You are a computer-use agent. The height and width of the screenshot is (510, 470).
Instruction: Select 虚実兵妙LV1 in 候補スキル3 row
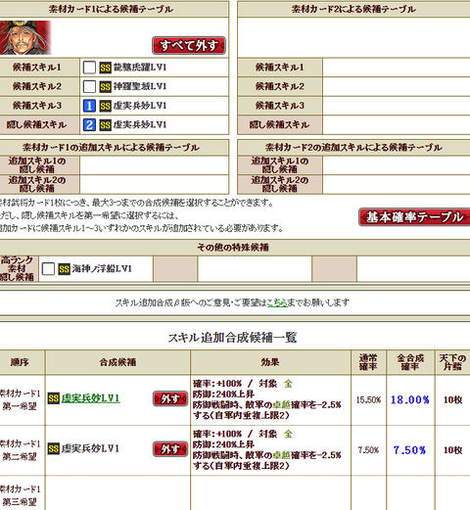tap(140, 106)
